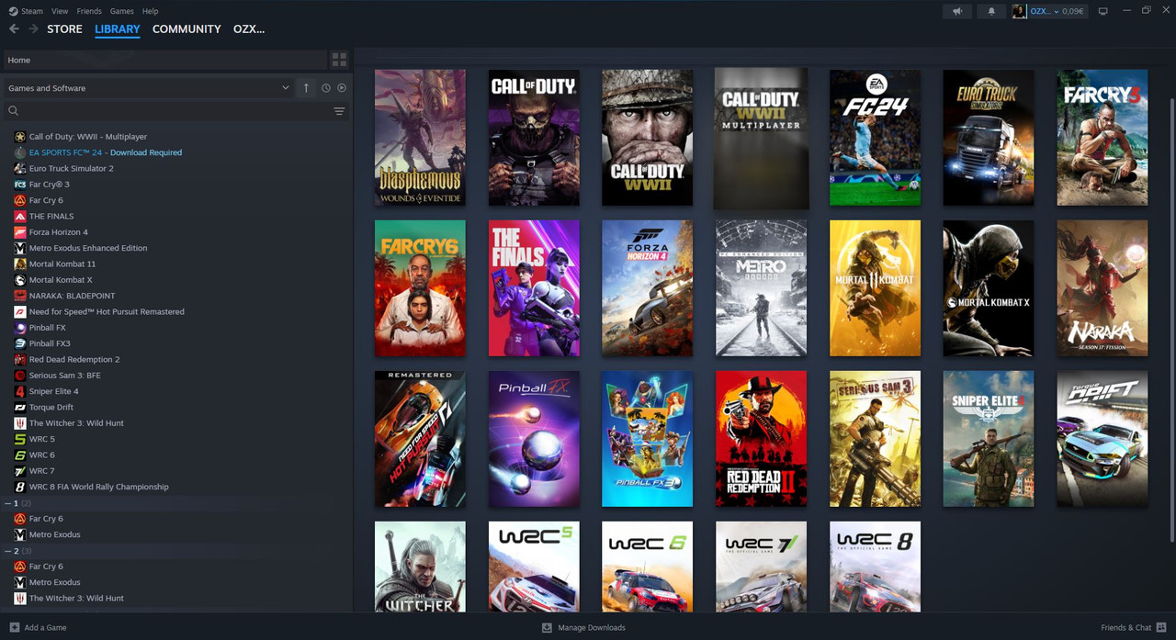1176x640 pixels.
Task: Open the Steam menu
Action: coord(32,11)
